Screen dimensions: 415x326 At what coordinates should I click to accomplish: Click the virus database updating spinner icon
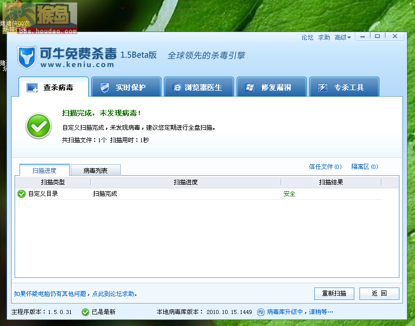click(261, 312)
